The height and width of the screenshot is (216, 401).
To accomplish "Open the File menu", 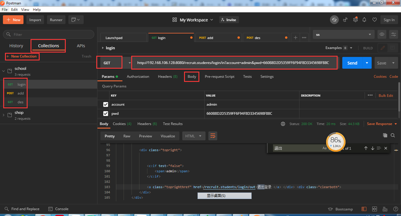I will point(4,10).
